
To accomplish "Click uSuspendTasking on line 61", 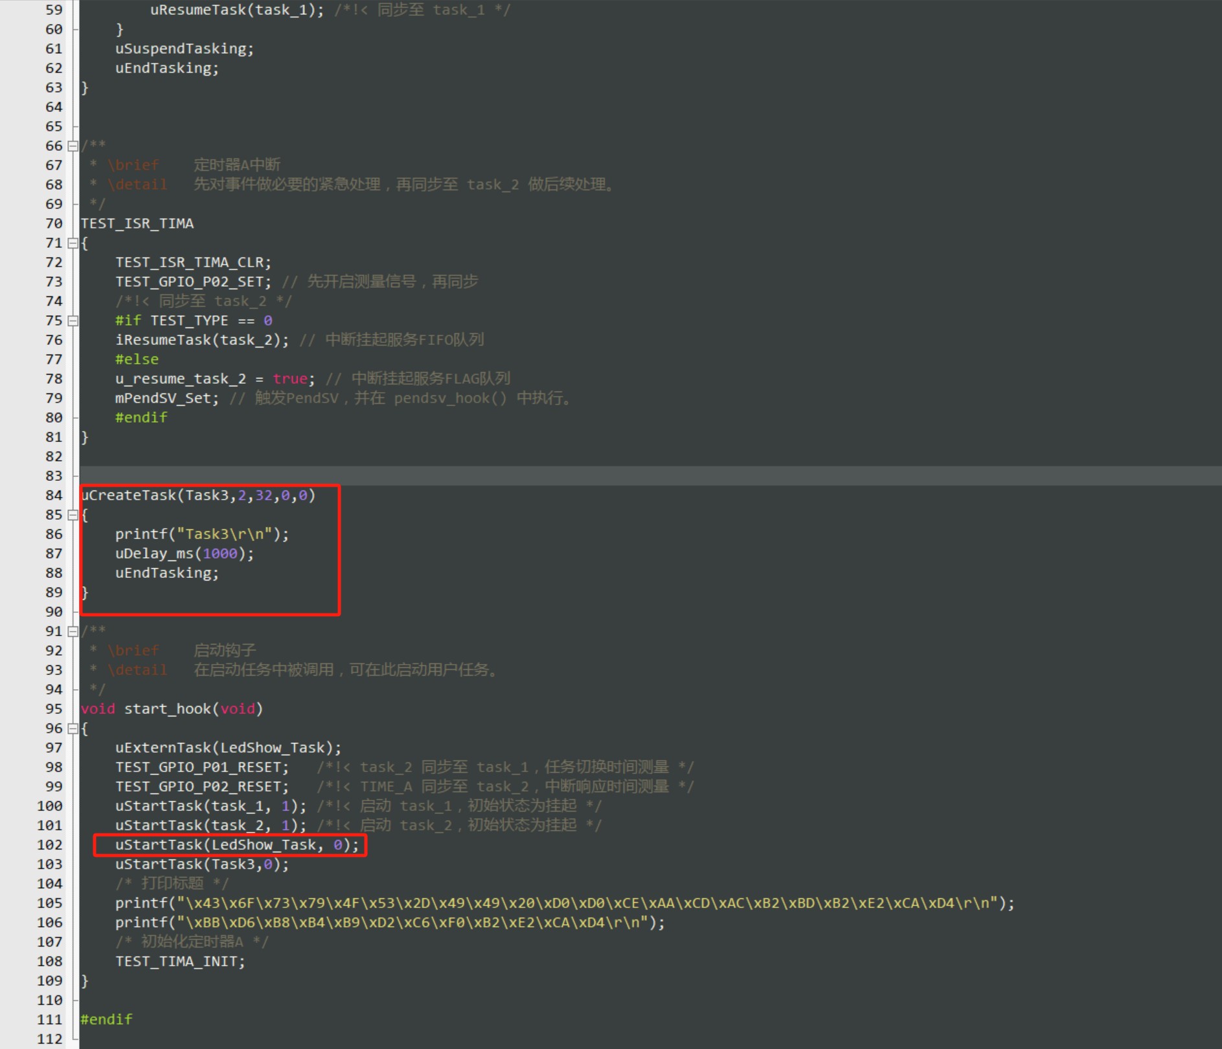I will (185, 49).
